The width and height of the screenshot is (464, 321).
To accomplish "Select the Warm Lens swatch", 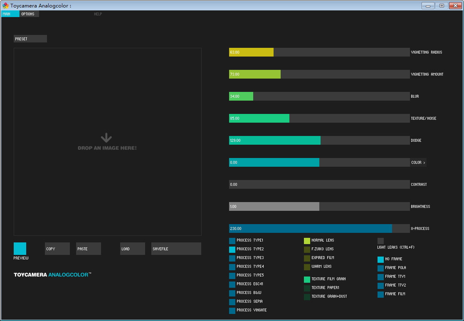I will pyautogui.click(x=307, y=267).
